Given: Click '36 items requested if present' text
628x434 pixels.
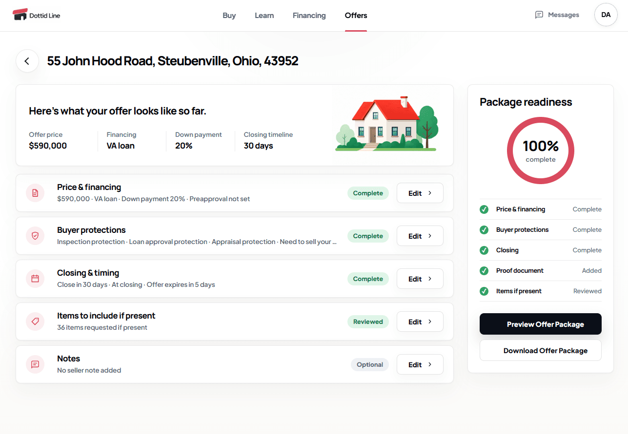Looking at the screenshot, I should coord(102,327).
